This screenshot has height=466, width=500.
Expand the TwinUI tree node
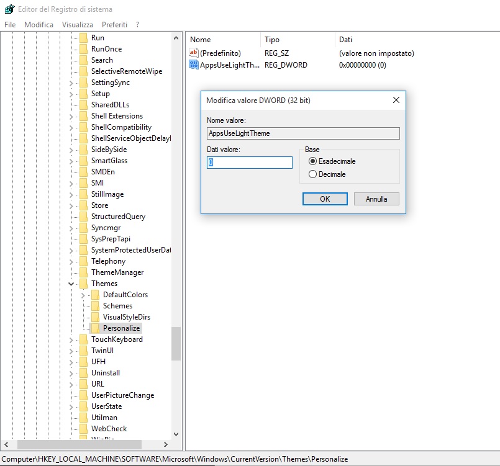tap(71, 351)
